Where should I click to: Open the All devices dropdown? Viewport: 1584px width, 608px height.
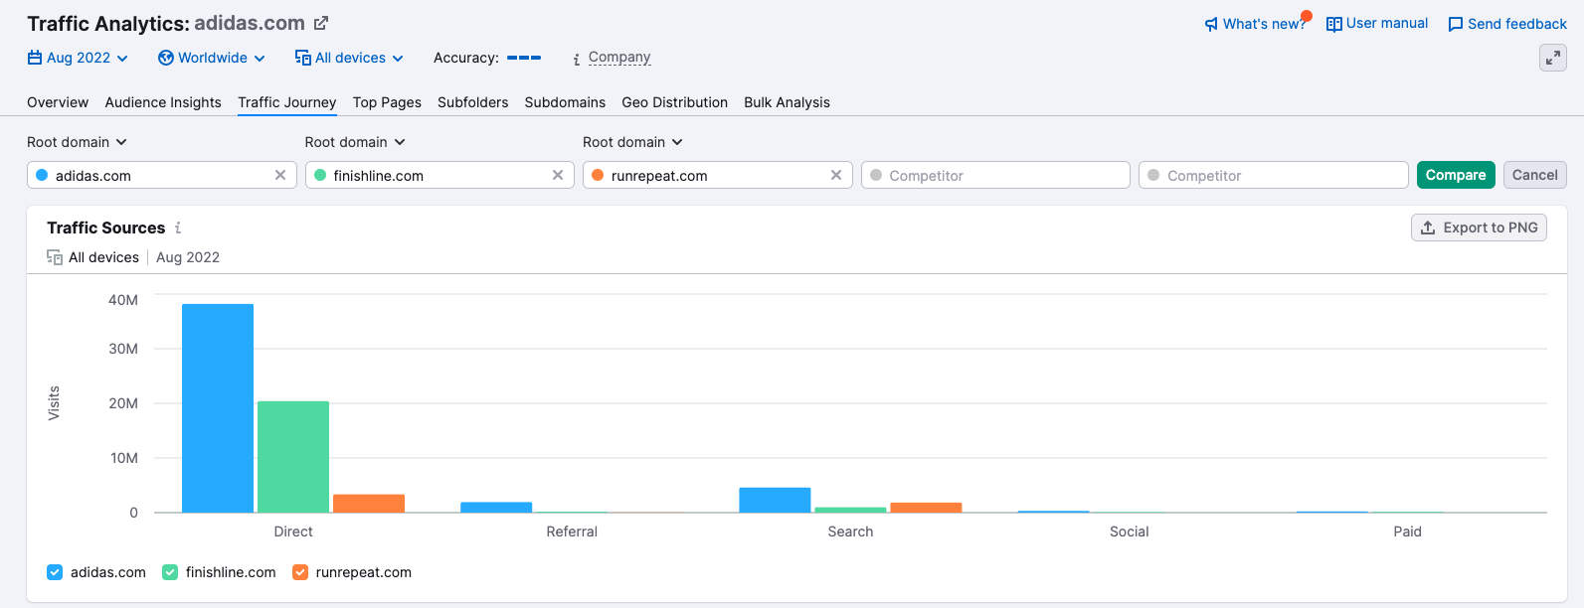click(349, 58)
